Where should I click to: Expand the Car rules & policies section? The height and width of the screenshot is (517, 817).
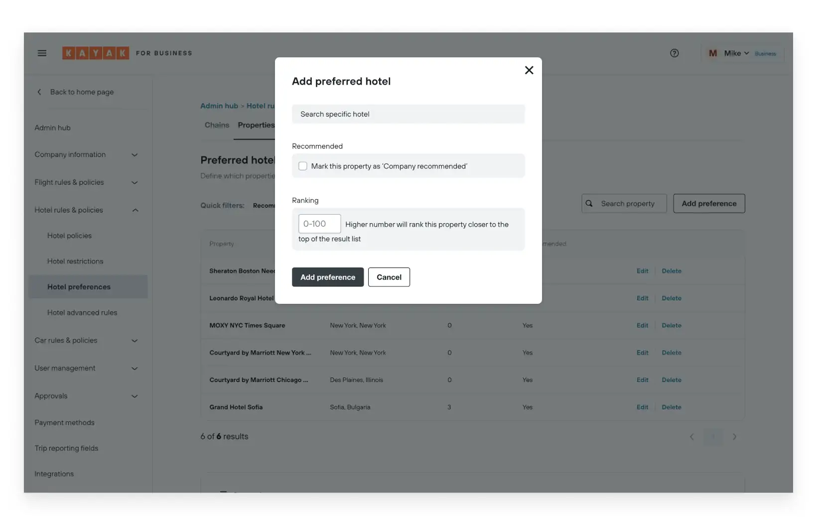[135, 341]
